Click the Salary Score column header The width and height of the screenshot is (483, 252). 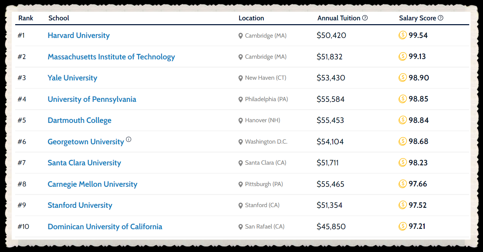click(417, 18)
